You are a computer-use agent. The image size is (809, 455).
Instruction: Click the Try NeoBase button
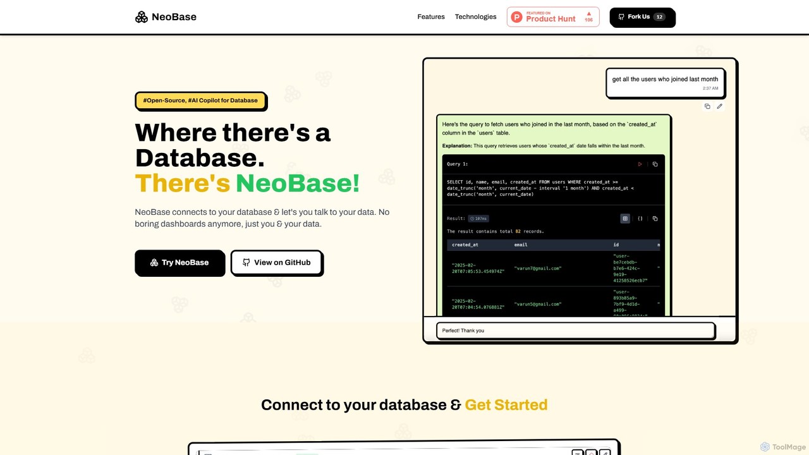pyautogui.click(x=179, y=262)
